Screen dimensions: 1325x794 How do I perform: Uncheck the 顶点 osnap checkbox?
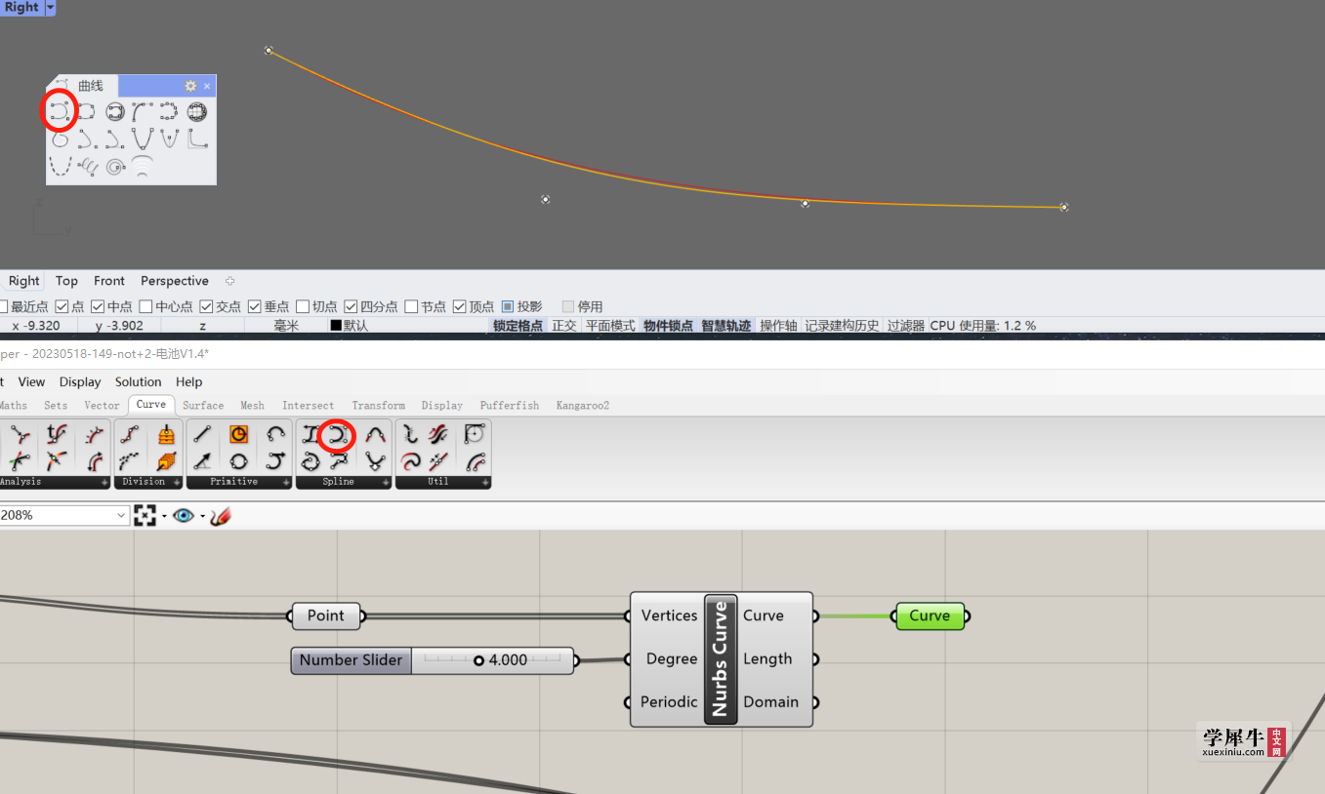460,306
